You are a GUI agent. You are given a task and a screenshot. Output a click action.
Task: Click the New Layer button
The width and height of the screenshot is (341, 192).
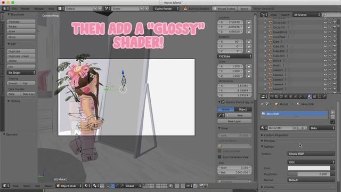[234, 121]
